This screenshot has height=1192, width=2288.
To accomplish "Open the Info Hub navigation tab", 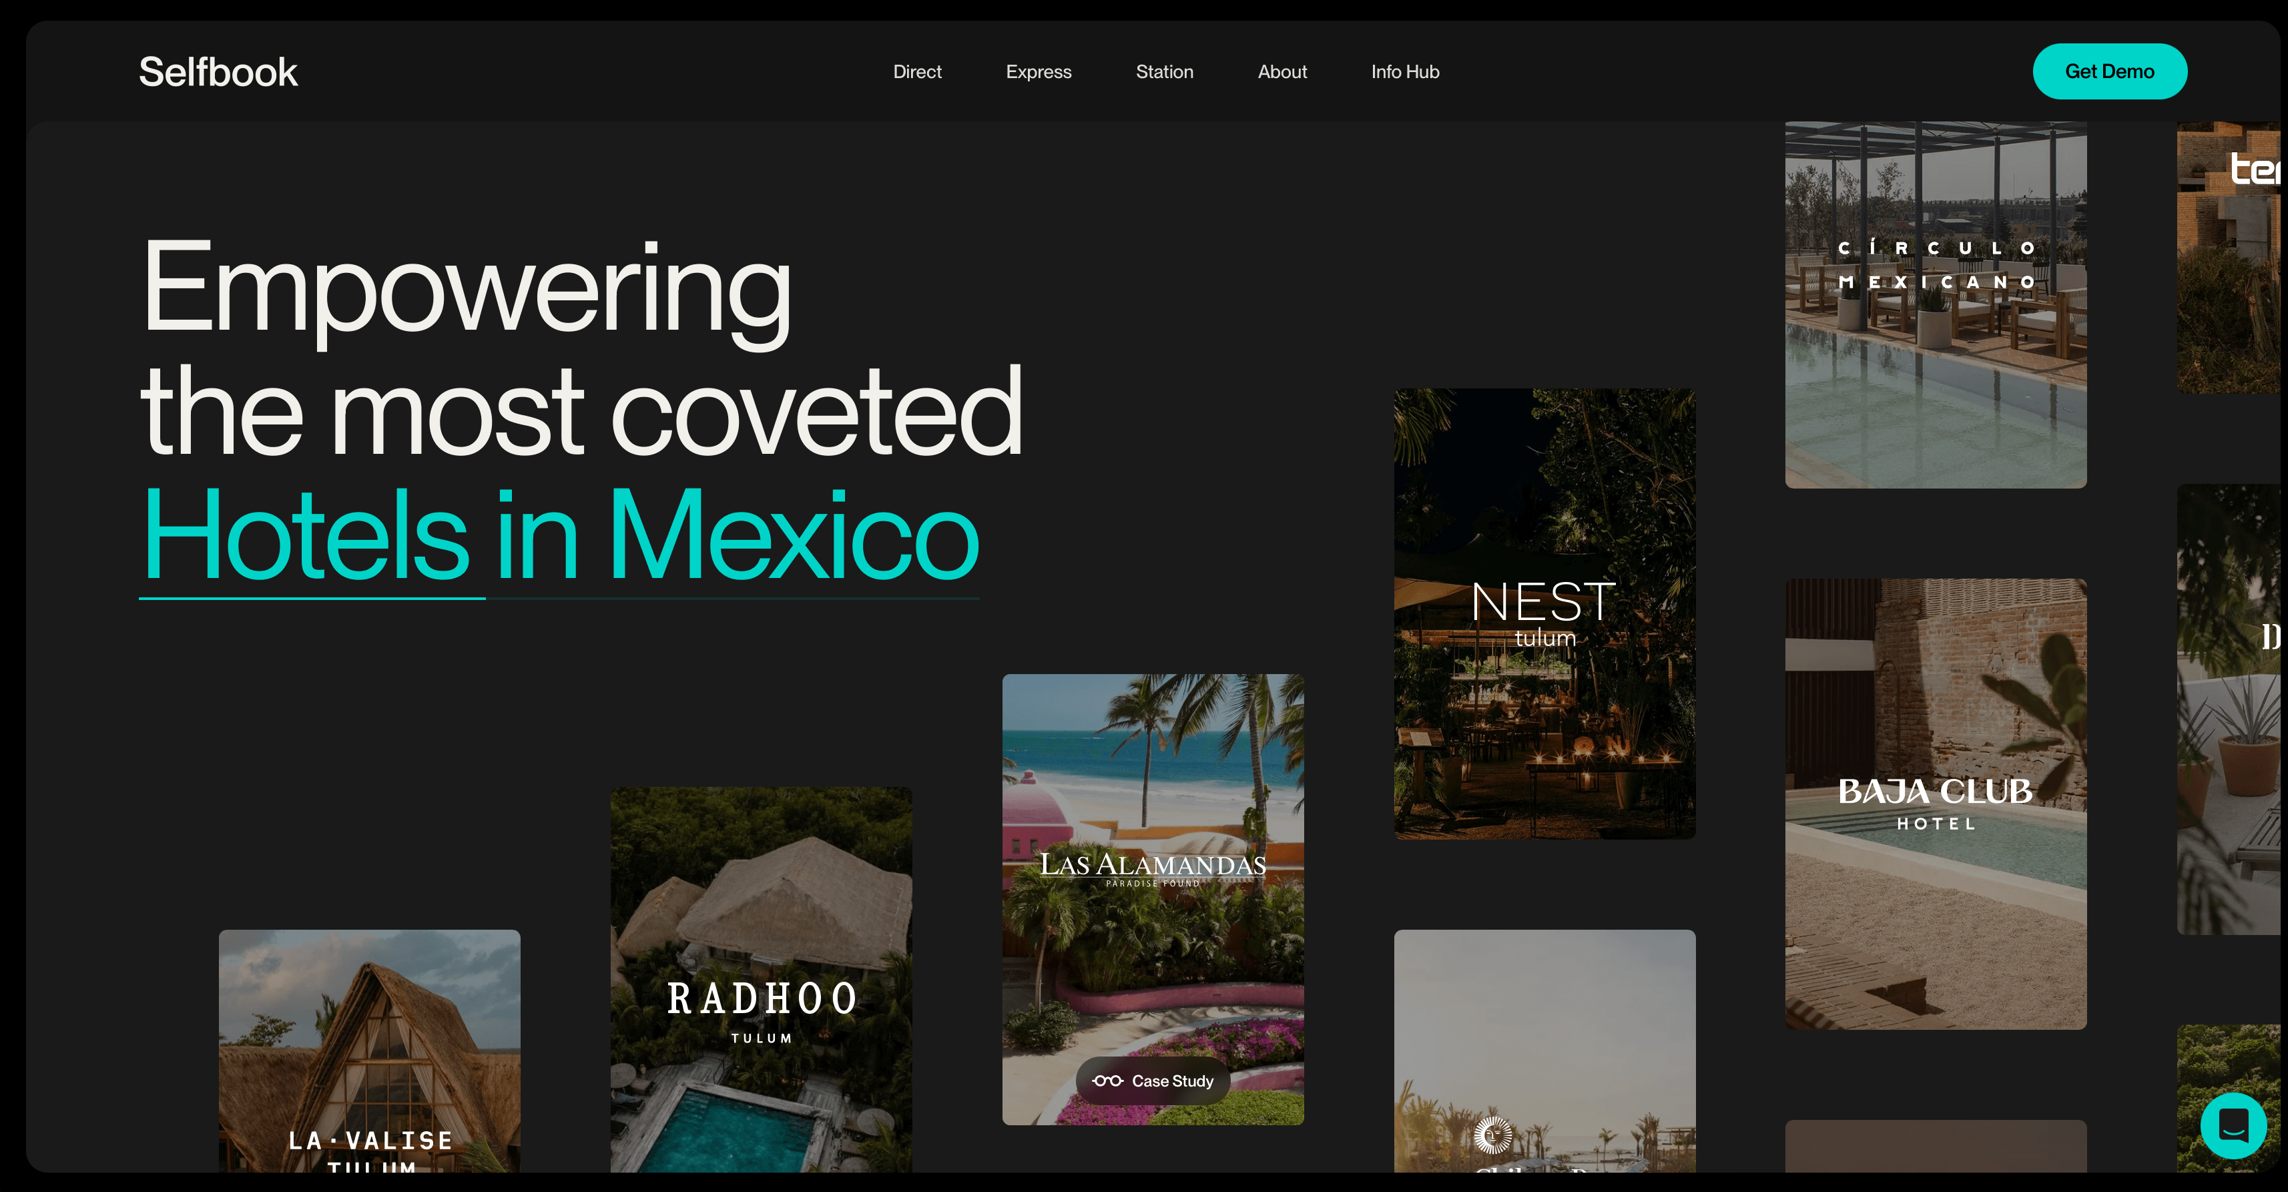I will click(x=1403, y=71).
